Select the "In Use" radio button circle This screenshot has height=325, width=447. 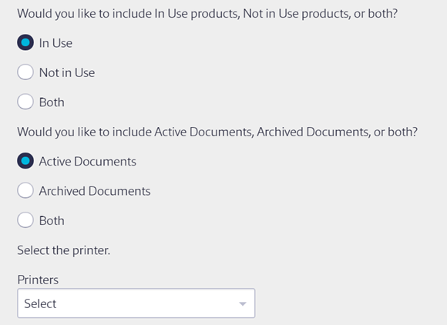tap(25, 42)
